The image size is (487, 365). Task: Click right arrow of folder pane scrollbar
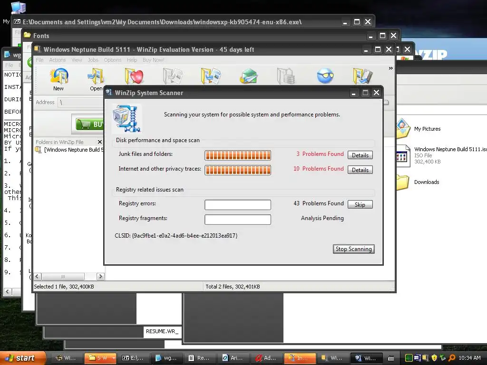coord(100,276)
